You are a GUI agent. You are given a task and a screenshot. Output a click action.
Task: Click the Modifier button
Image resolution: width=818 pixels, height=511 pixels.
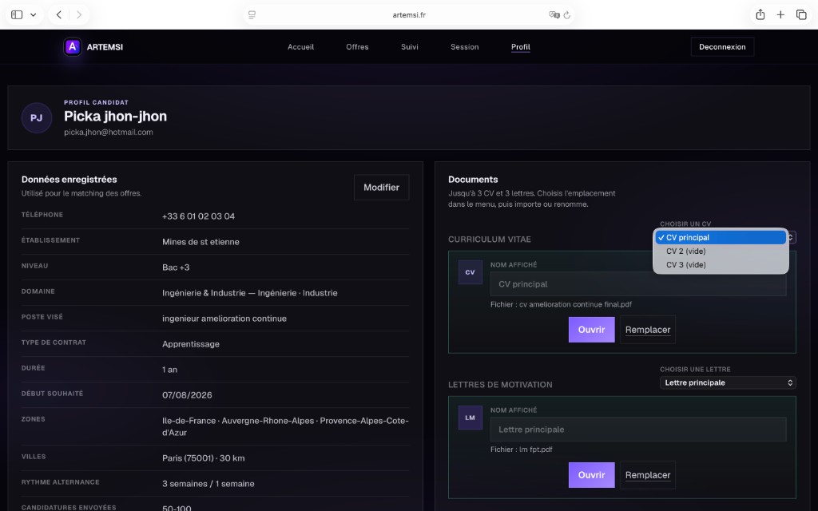pos(381,187)
